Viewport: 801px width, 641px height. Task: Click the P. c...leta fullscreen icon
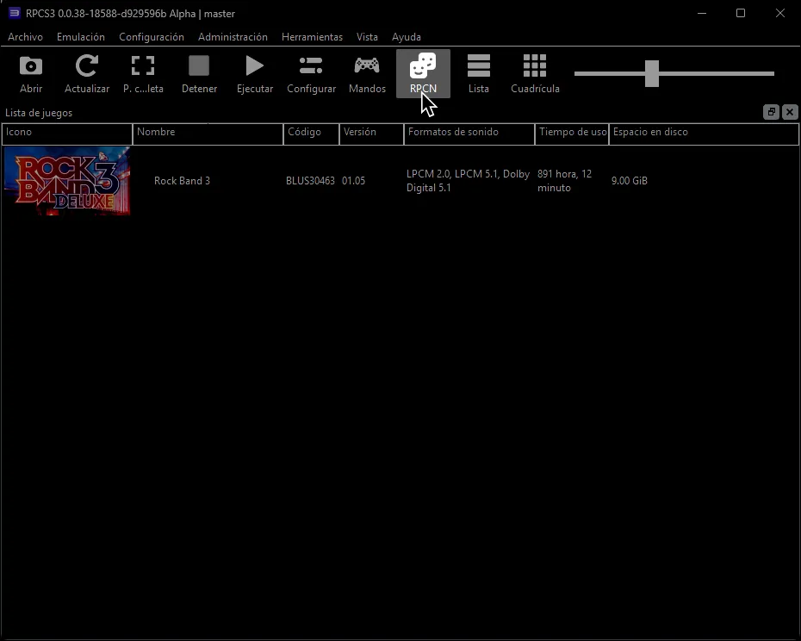click(x=143, y=72)
